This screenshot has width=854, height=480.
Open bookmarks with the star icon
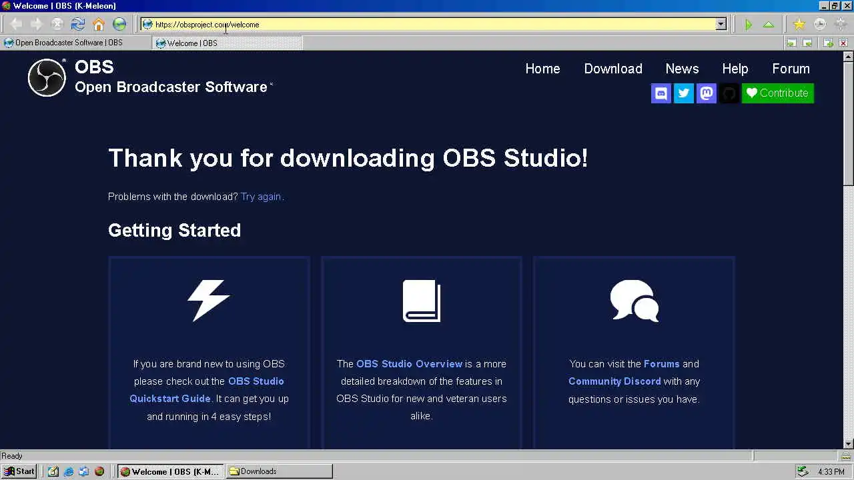[799, 25]
